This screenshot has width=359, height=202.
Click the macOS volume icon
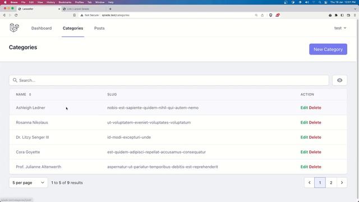click(307, 2)
